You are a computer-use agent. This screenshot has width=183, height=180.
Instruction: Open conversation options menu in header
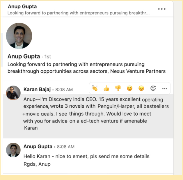[162, 9]
